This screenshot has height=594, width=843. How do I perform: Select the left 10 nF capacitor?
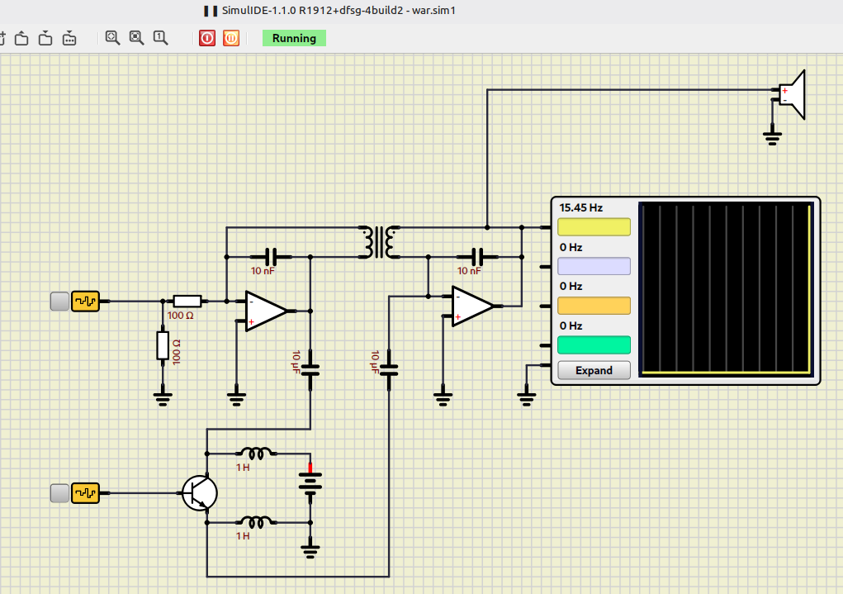(x=271, y=257)
